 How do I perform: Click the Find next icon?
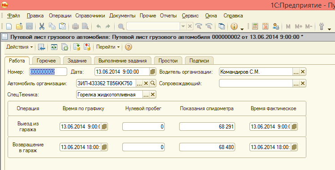tap(199, 26)
